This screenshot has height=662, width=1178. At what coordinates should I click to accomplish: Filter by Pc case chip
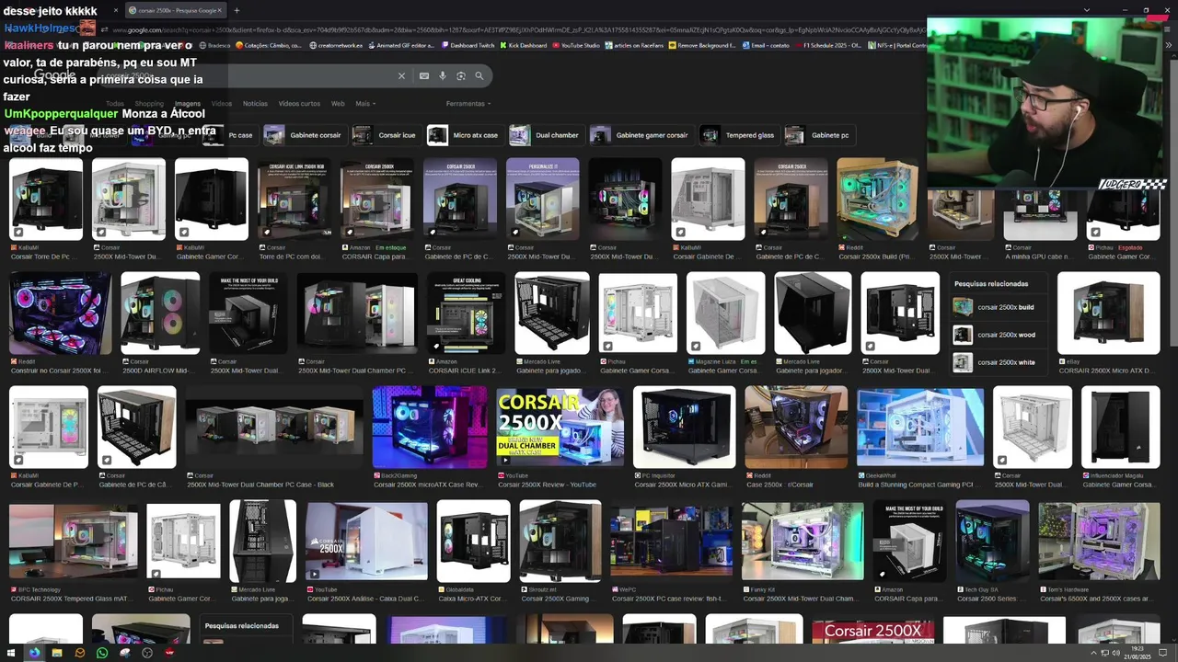click(229, 135)
